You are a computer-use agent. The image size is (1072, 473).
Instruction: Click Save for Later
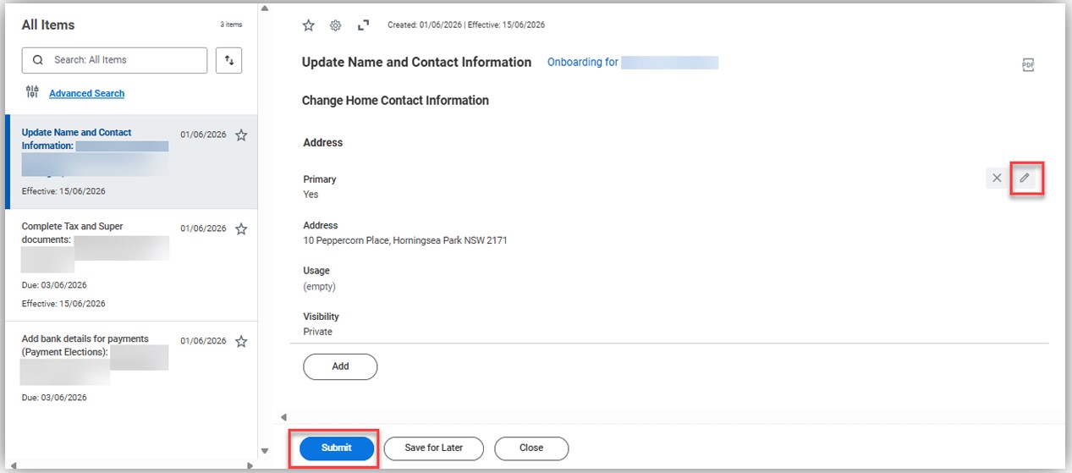(434, 448)
